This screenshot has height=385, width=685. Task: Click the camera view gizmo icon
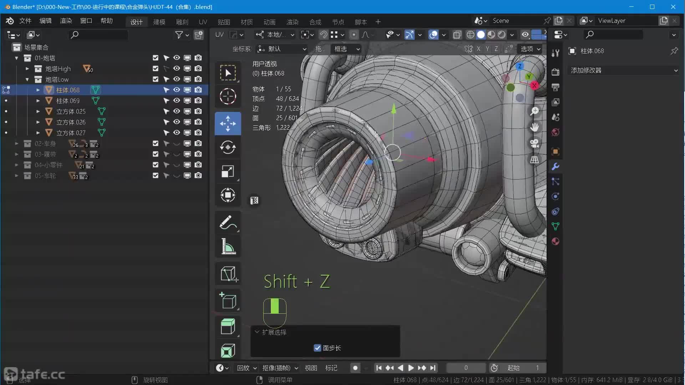pyautogui.click(x=534, y=143)
